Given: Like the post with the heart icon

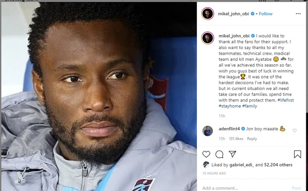Looking at the screenshot, I should [206, 154].
